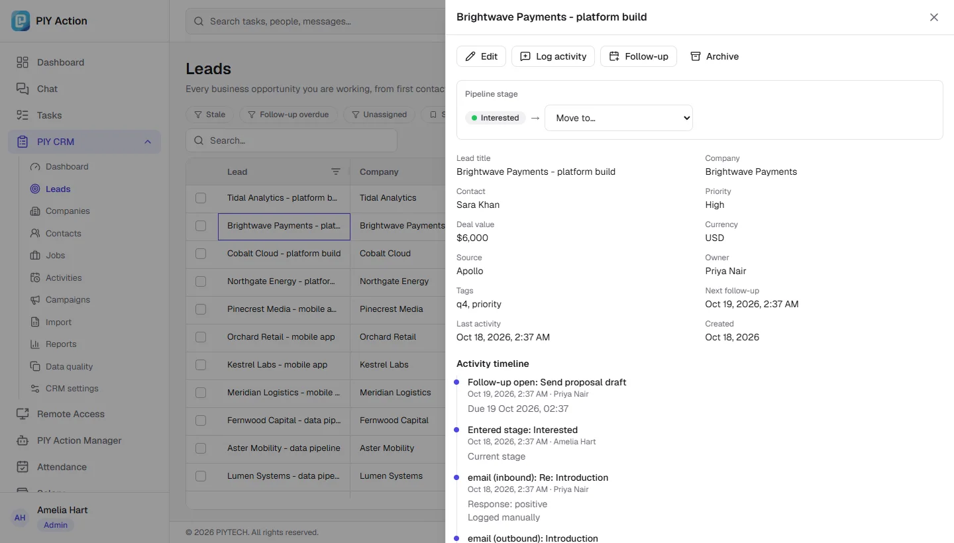Open CRM Dashboard sub-item
The height and width of the screenshot is (543, 954).
point(92,167)
